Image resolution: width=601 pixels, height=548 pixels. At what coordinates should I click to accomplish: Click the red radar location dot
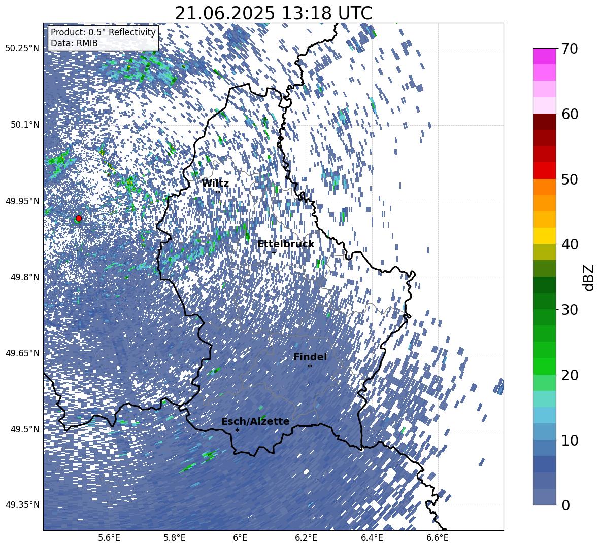click(79, 218)
